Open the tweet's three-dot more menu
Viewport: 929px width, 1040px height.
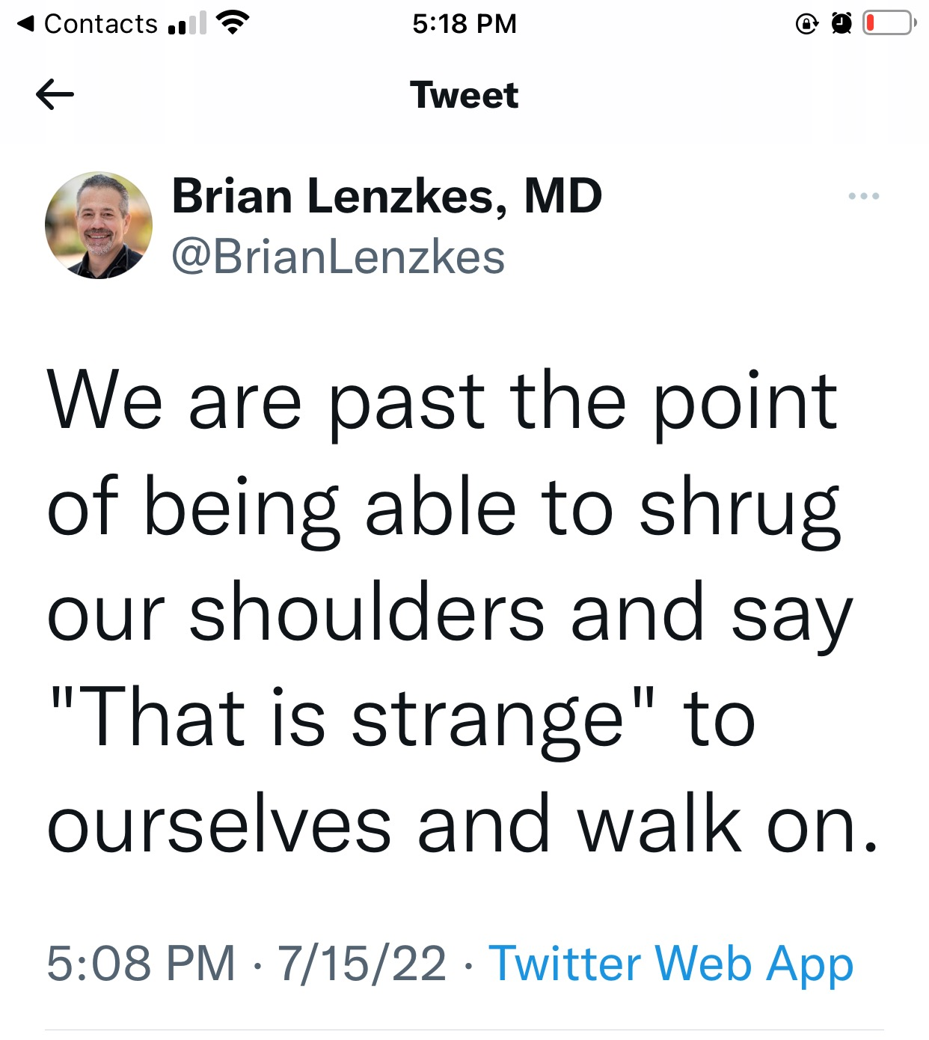click(863, 196)
